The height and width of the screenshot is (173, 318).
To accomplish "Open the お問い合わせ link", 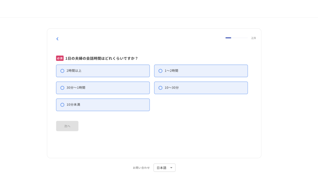I will point(141,168).
